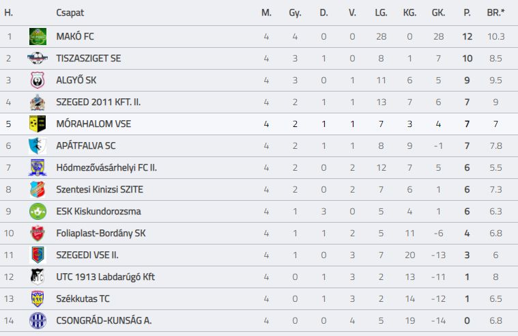Viewport: 518px width, 336px height.
Task: Click the Foliaplast-Bordány SK red crest
Action: [38, 233]
